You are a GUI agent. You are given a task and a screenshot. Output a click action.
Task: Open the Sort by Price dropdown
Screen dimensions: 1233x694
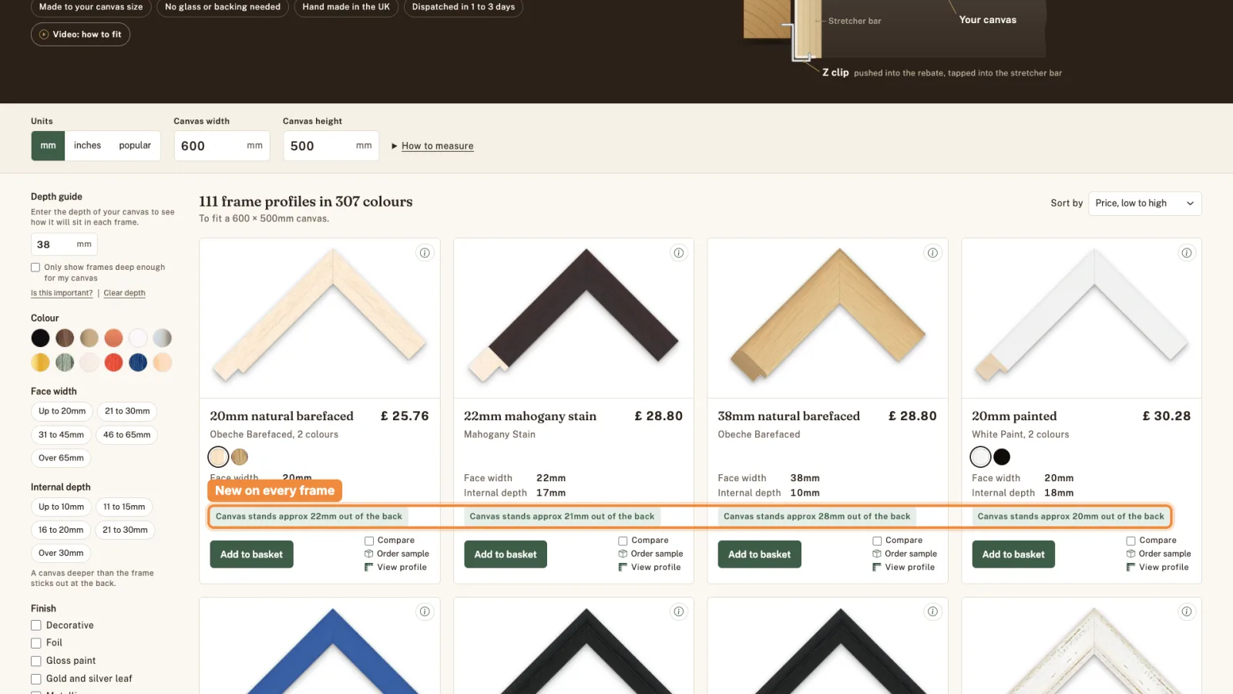pos(1144,204)
